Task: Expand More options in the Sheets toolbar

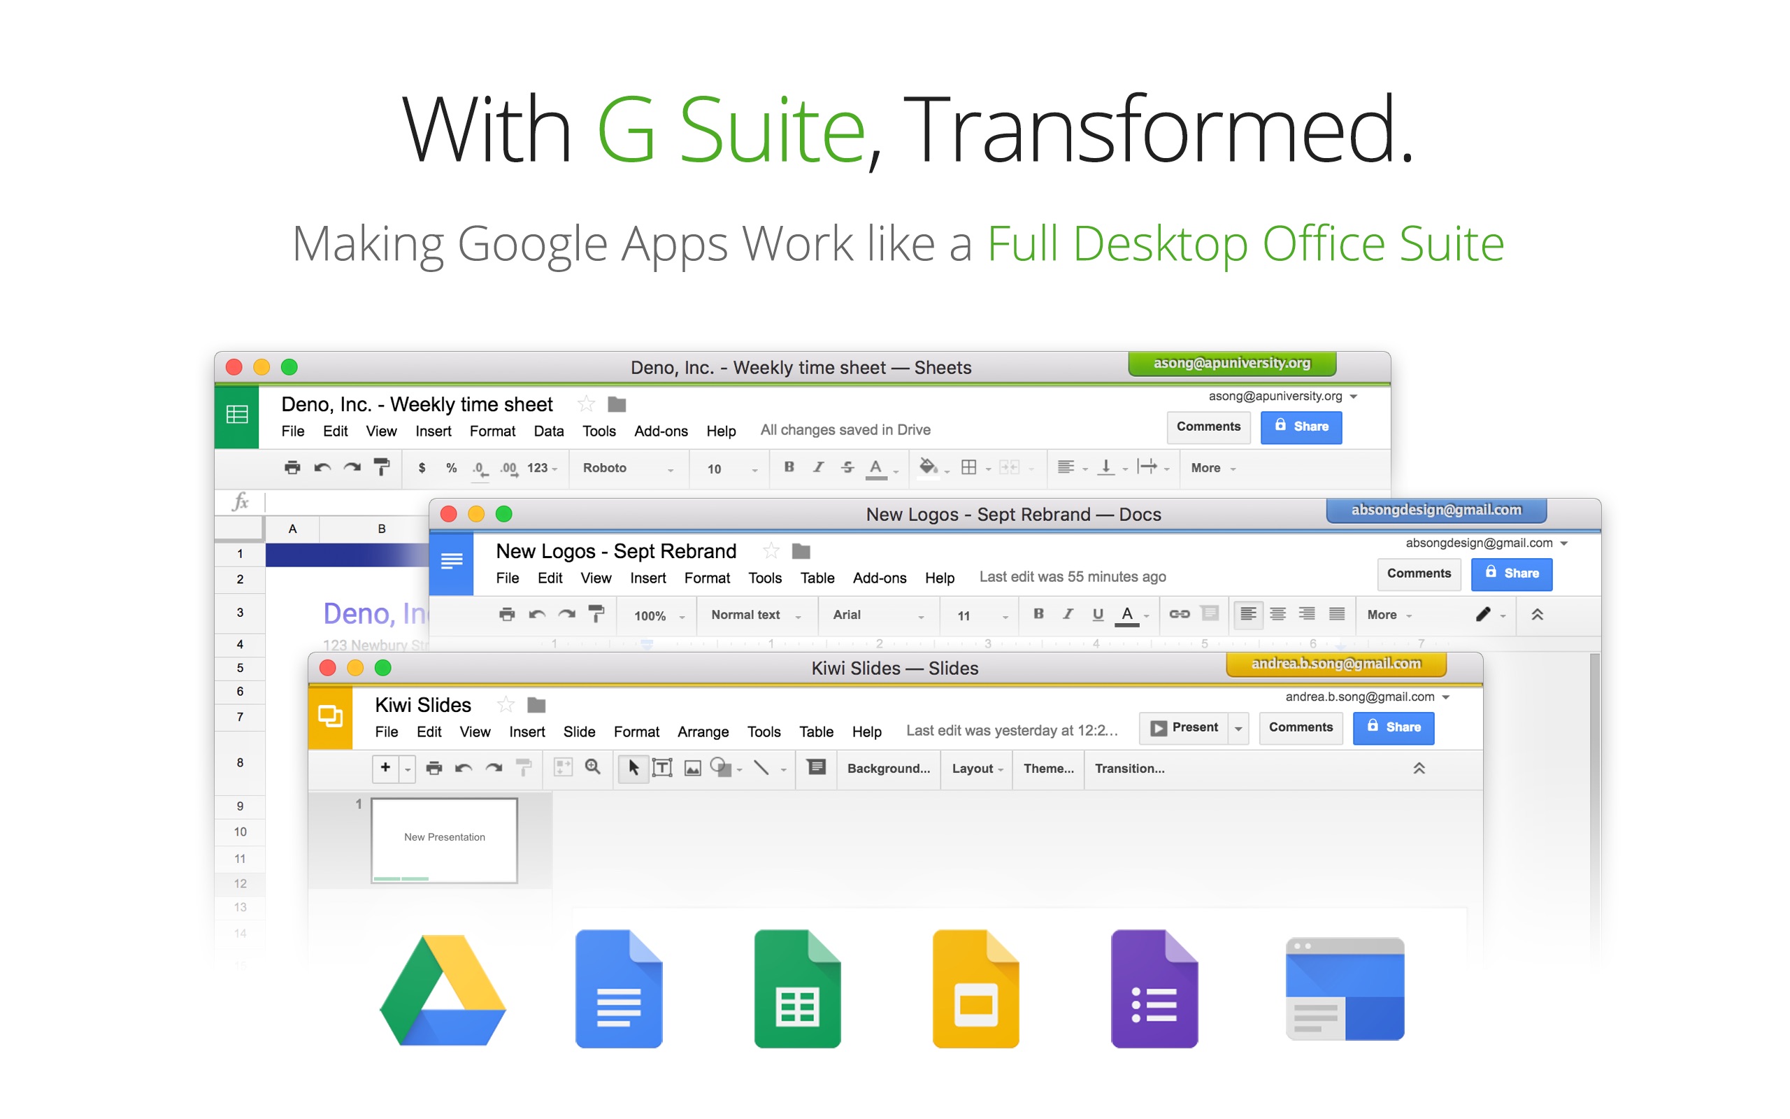Action: click(x=1213, y=468)
